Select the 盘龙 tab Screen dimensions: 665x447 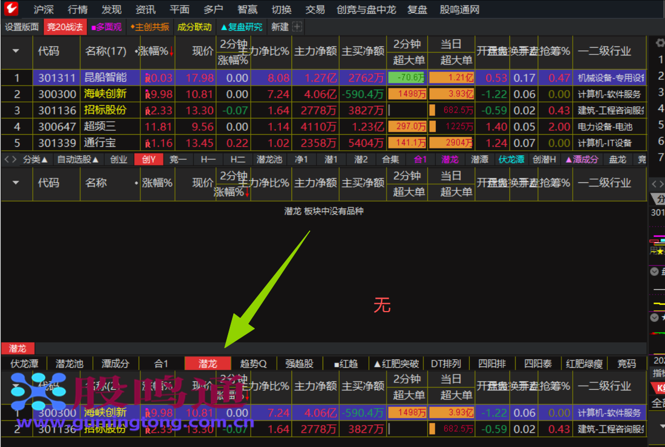coord(617,159)
